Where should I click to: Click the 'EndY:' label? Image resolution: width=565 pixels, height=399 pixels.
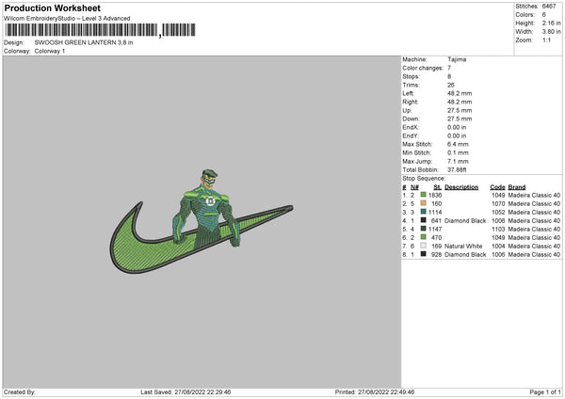click(411, 136)
